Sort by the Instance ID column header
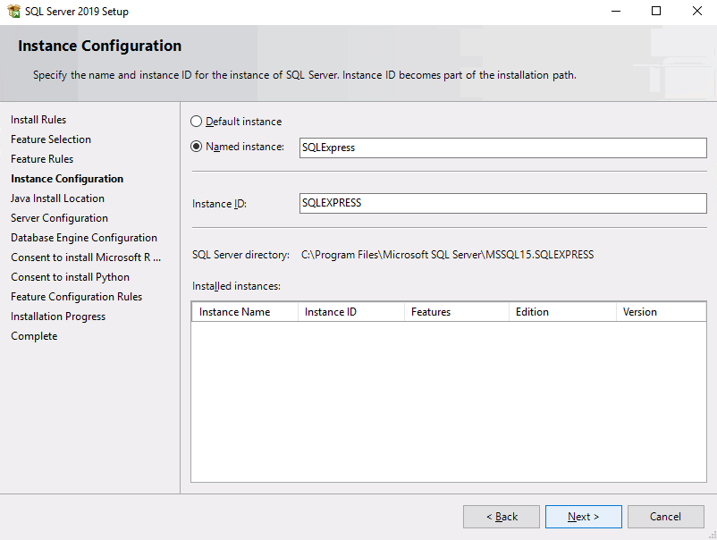The width and height of the screenshot is (717, 540). point(351,312)
